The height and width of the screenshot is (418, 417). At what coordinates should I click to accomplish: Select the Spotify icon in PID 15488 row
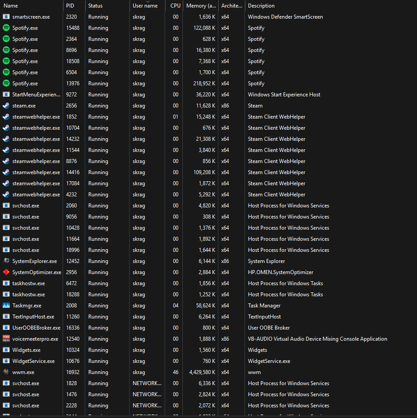point(6,28)
